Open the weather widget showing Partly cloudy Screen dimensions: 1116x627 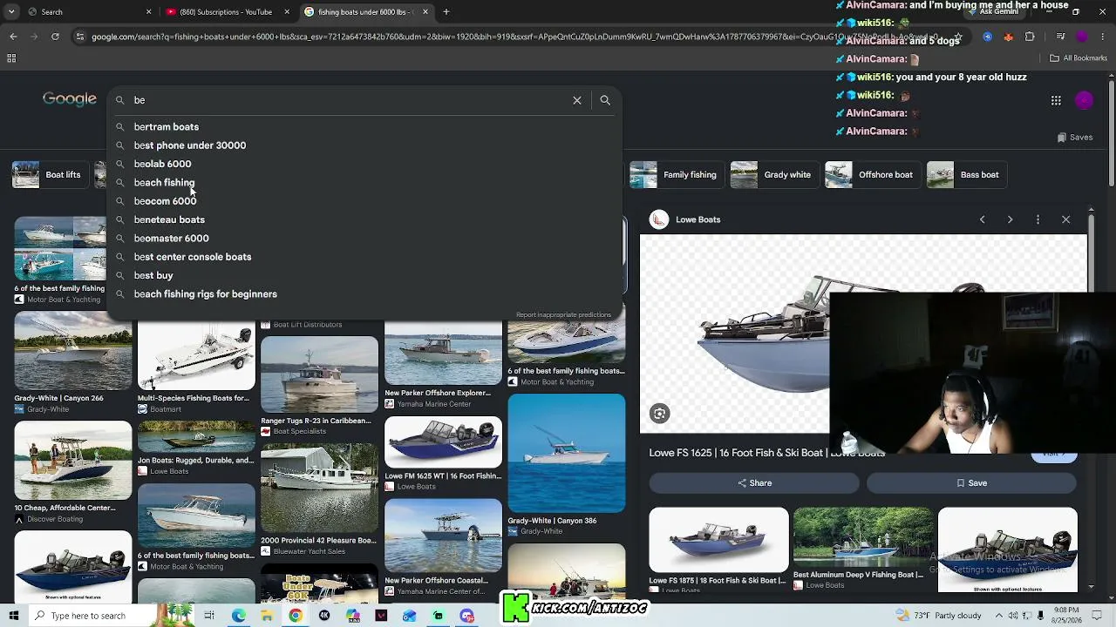tap(938, 616)
